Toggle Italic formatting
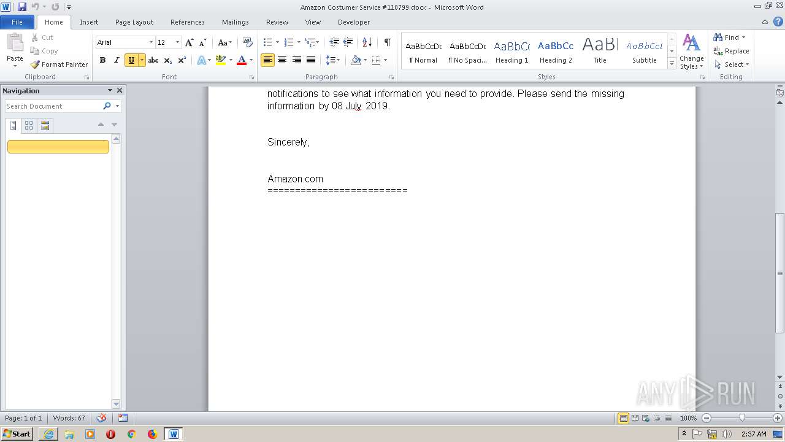 [117, 60]
